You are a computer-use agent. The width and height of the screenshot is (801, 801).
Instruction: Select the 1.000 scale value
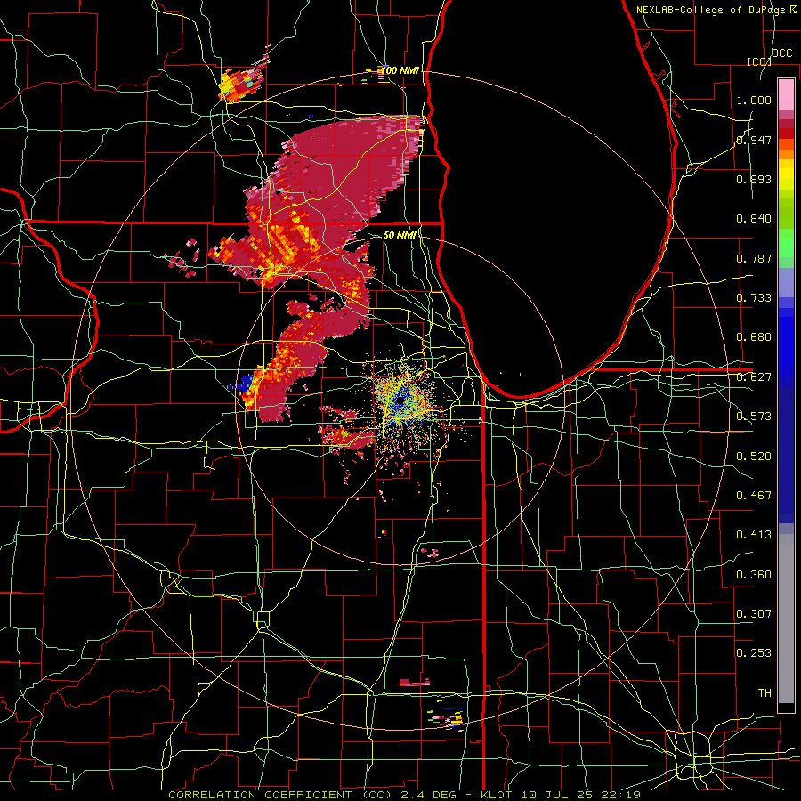(754, 100)
